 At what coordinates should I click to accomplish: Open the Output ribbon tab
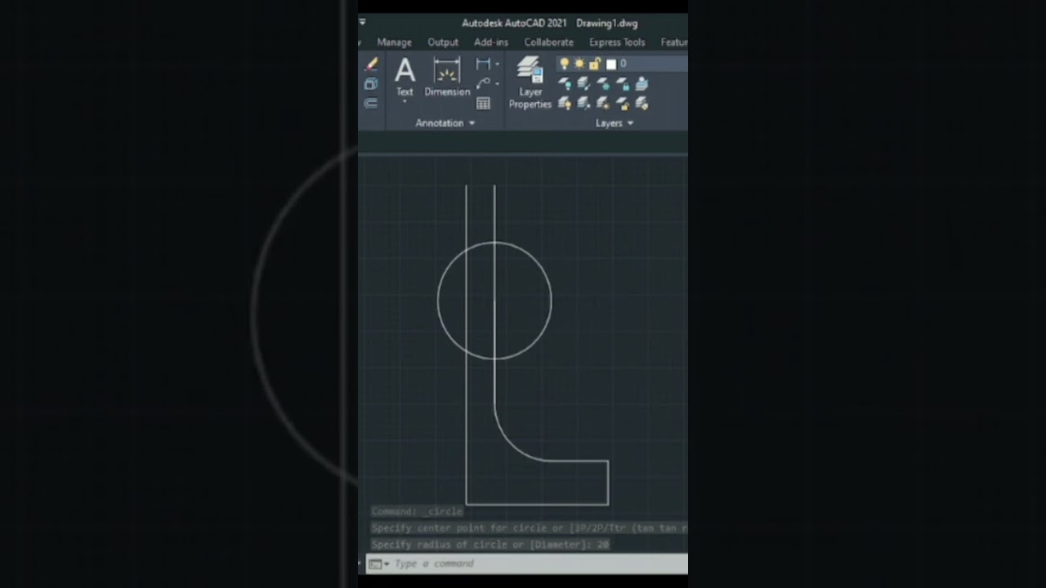[x=443, y=42]
